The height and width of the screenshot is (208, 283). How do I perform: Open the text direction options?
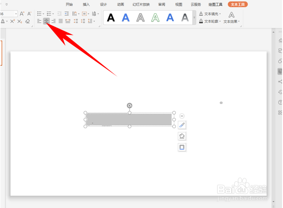[76, 14]
